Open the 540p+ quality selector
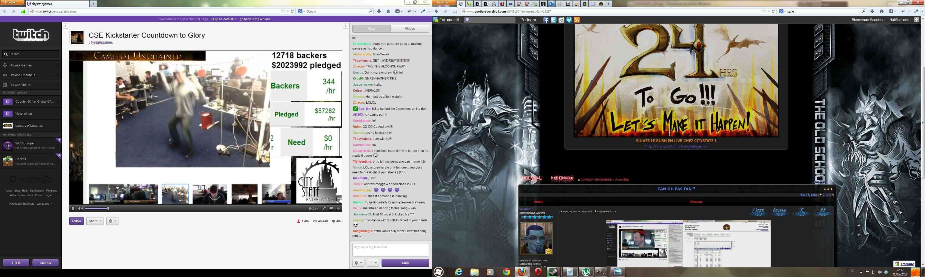 [313, 209]
